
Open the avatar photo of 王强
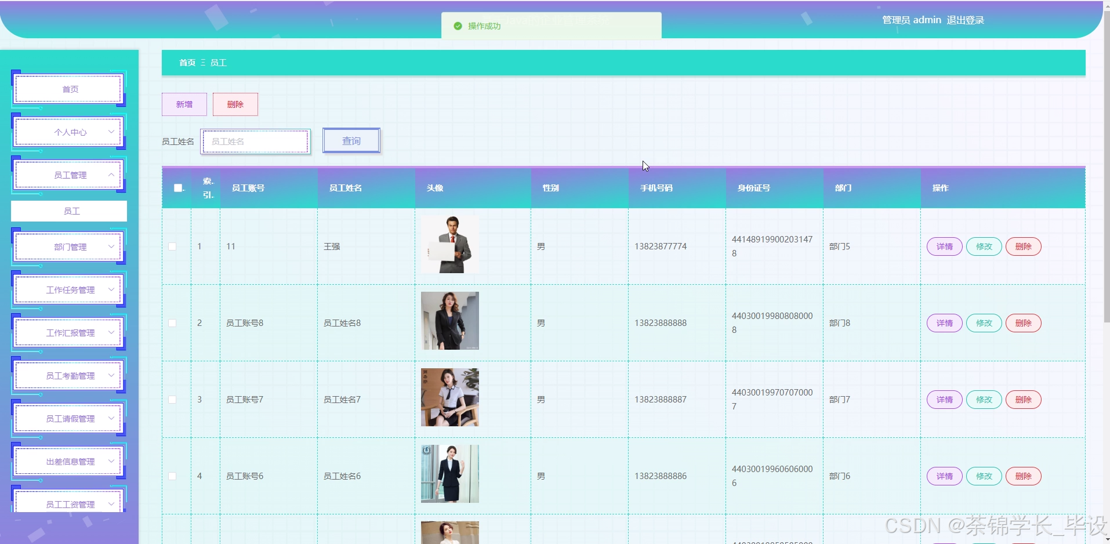pos(450,244)
